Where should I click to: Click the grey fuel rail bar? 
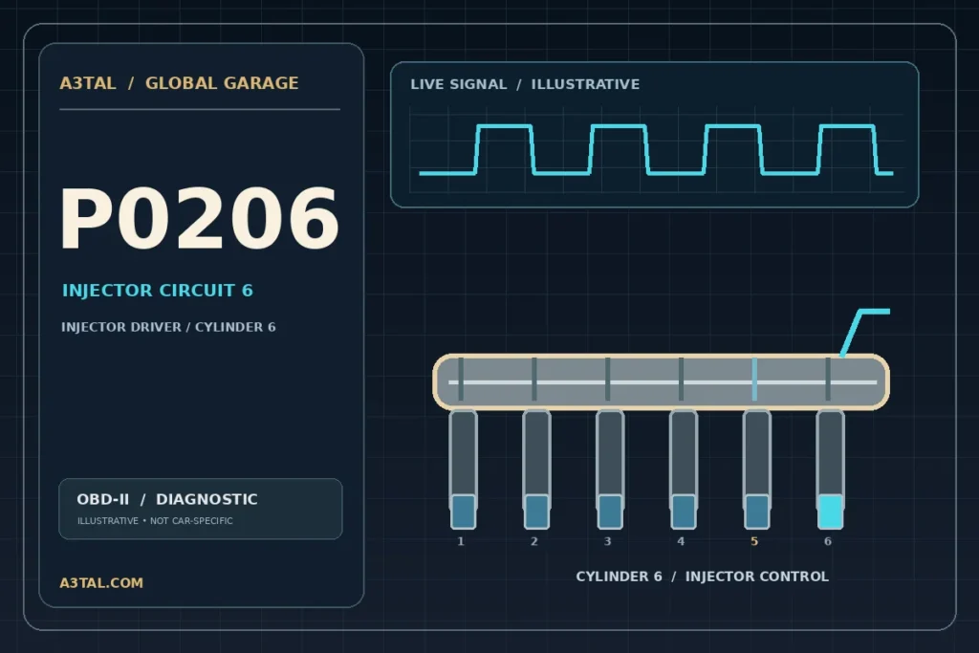pyautogui.click(x=662, y=381)
